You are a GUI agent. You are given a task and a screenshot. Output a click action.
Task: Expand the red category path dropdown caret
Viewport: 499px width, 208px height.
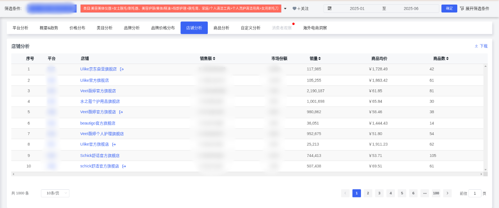click(285, 9)
